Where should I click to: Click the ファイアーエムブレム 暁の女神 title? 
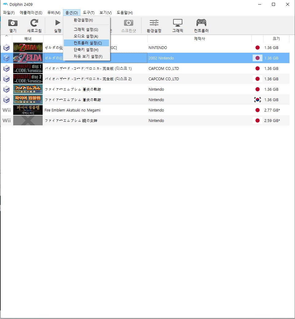(71, 120)
